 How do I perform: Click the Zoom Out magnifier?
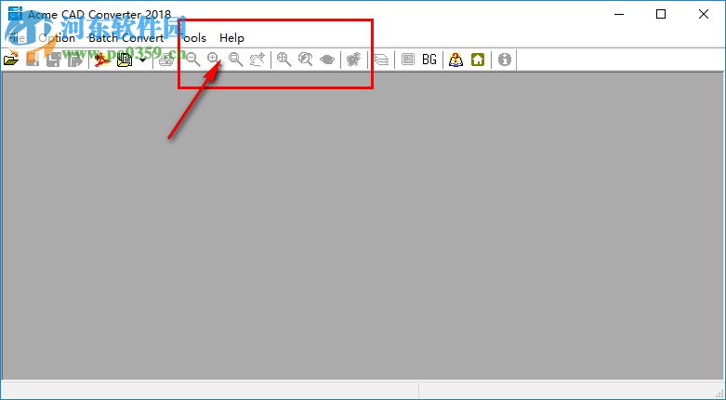tap(193, 60)
